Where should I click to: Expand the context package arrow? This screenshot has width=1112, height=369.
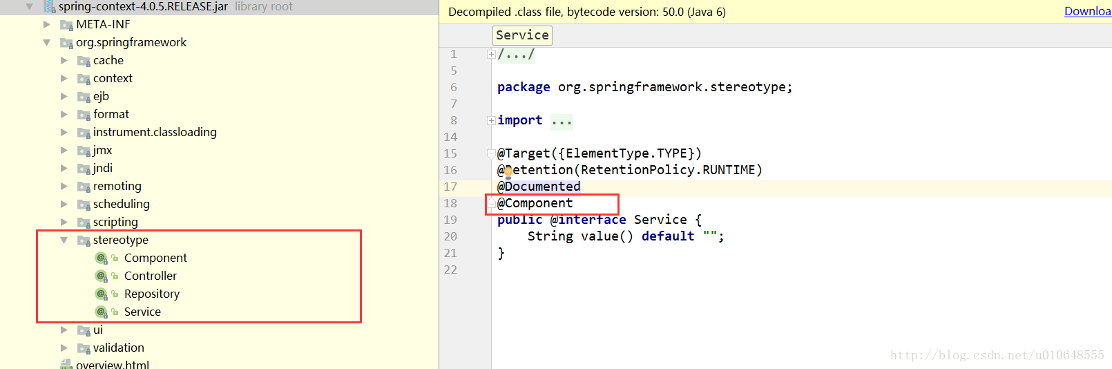[64, 78]
